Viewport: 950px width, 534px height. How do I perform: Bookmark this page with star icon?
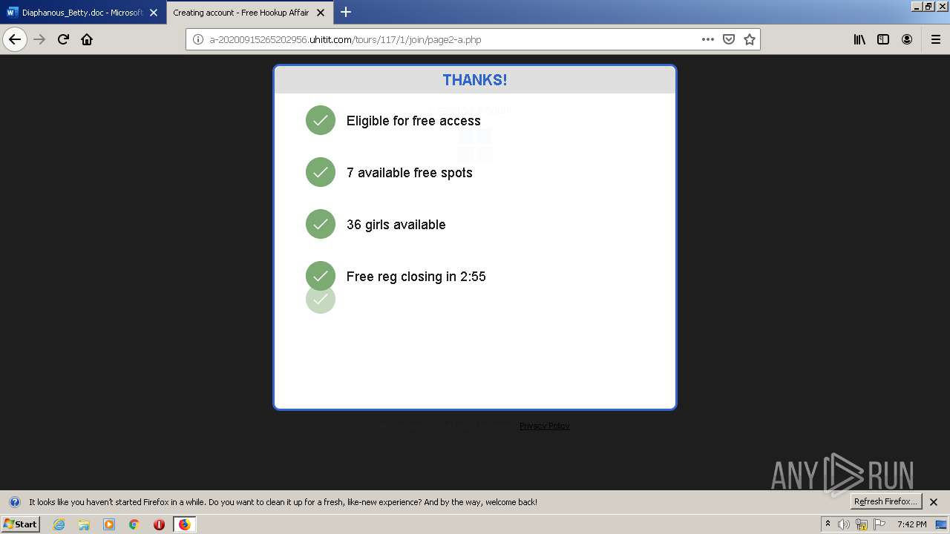[750, 39]
